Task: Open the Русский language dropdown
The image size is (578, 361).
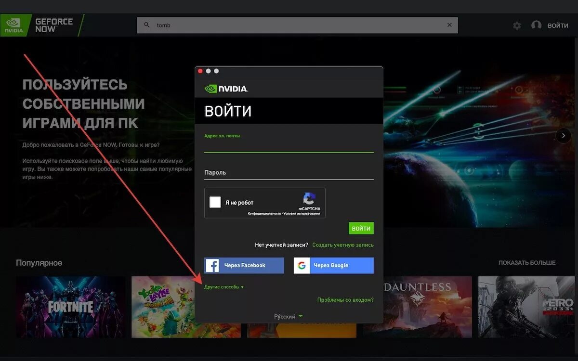Action: tap(289, 316)
